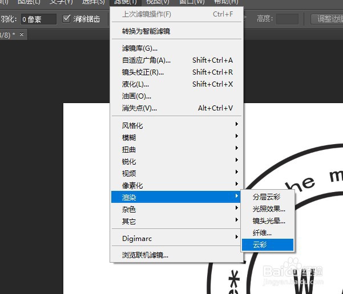Open 滤镜库(G)... from the menu
Image resolution: width=343 pixels, height=294 pixels.
(x=176, y=48)
